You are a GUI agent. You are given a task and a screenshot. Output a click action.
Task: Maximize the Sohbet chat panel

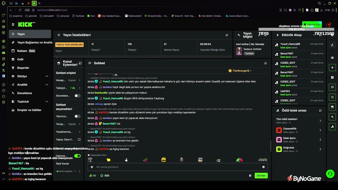(x=266, y=63)
